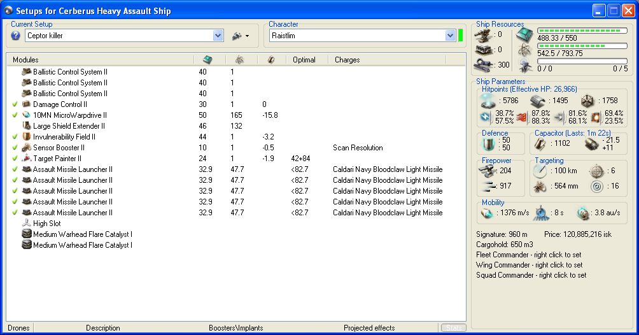This screenshot has height=335, width=639.
Task: Click the 10MN MicroWarpdrive II module icon
Action: tap(27, 115)
